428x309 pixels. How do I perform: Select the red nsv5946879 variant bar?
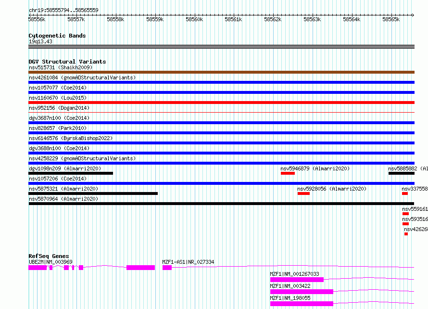coord(288,173)
